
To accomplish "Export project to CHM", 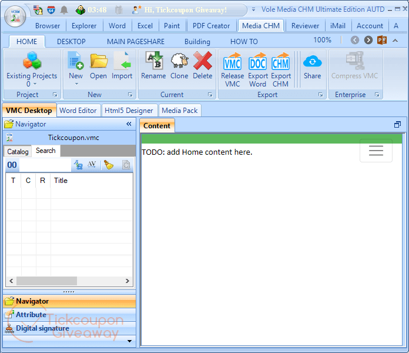I will coord(281,69).
